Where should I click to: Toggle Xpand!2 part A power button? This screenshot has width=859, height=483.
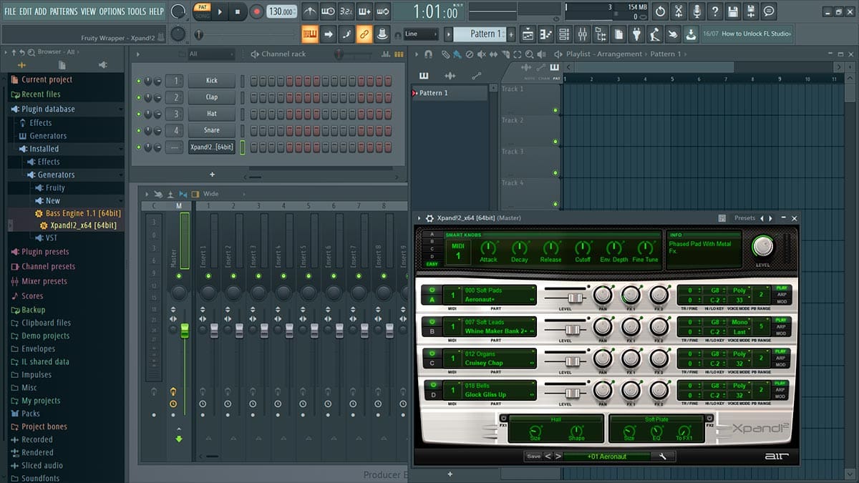(432, 291)
